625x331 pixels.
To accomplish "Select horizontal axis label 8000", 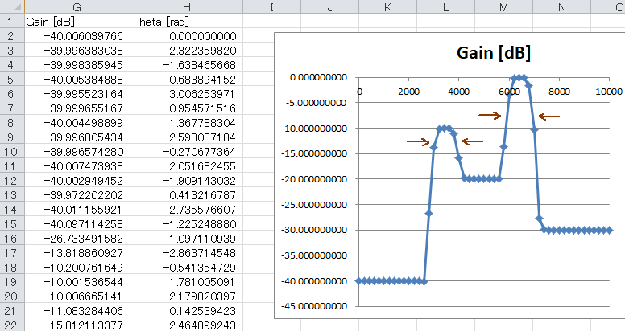I will (x=559, y=92).
